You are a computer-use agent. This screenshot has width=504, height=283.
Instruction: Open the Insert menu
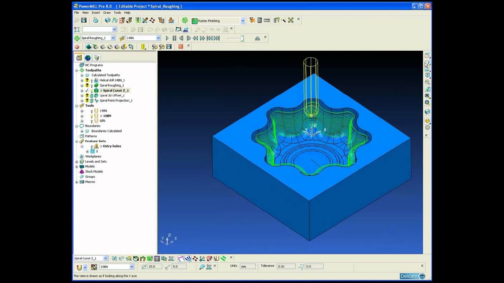[96, 13]
